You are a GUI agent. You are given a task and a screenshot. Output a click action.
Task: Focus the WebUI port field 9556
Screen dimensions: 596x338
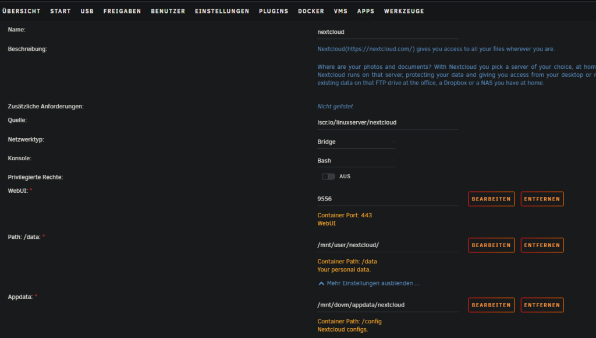388,199
